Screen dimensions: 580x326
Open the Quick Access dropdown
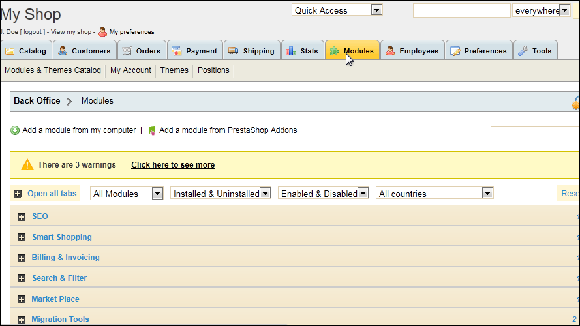pyautogui.click(x=337, y=10)
